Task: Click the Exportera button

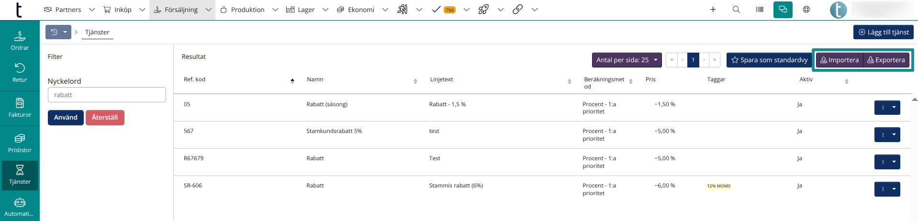Action: [886, 60]
